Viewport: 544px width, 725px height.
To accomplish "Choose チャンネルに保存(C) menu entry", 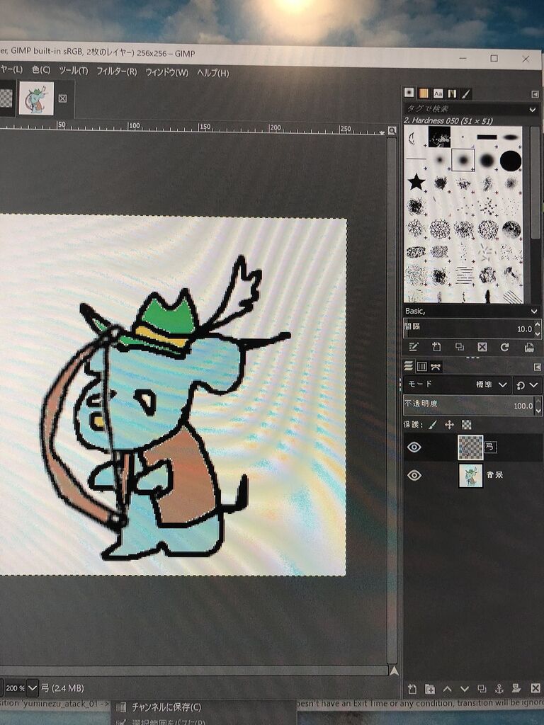I will tap(166, 707).
